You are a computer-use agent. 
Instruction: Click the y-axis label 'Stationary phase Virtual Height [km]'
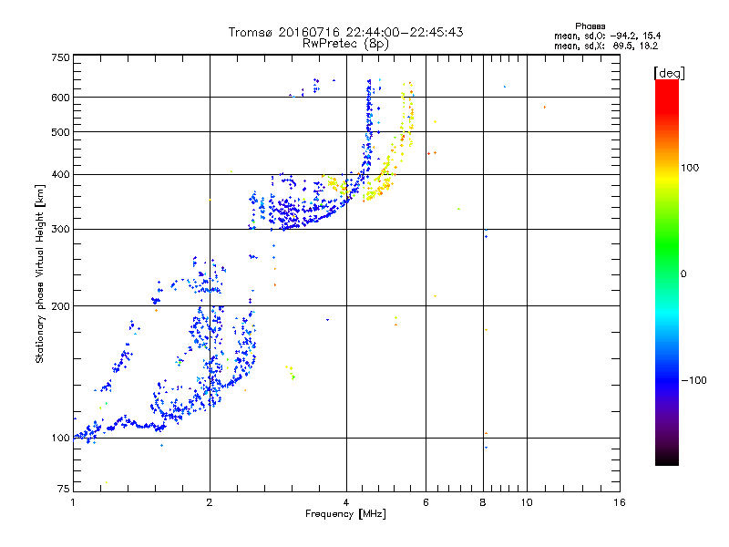click(39, 274)
